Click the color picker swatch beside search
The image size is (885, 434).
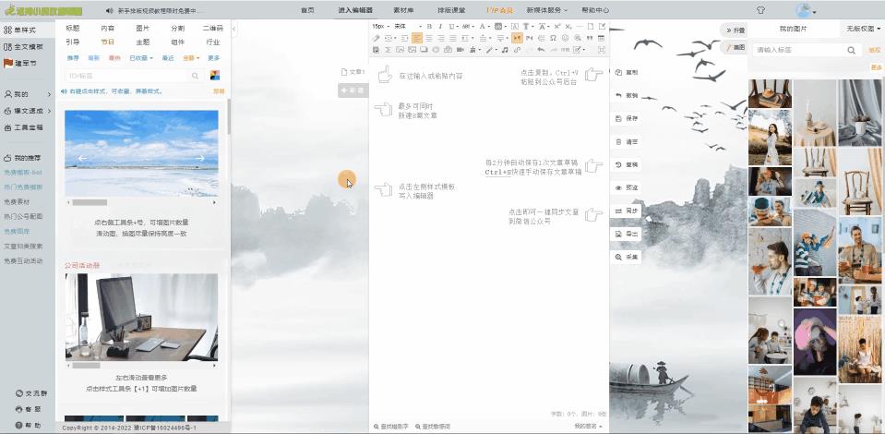215,76
